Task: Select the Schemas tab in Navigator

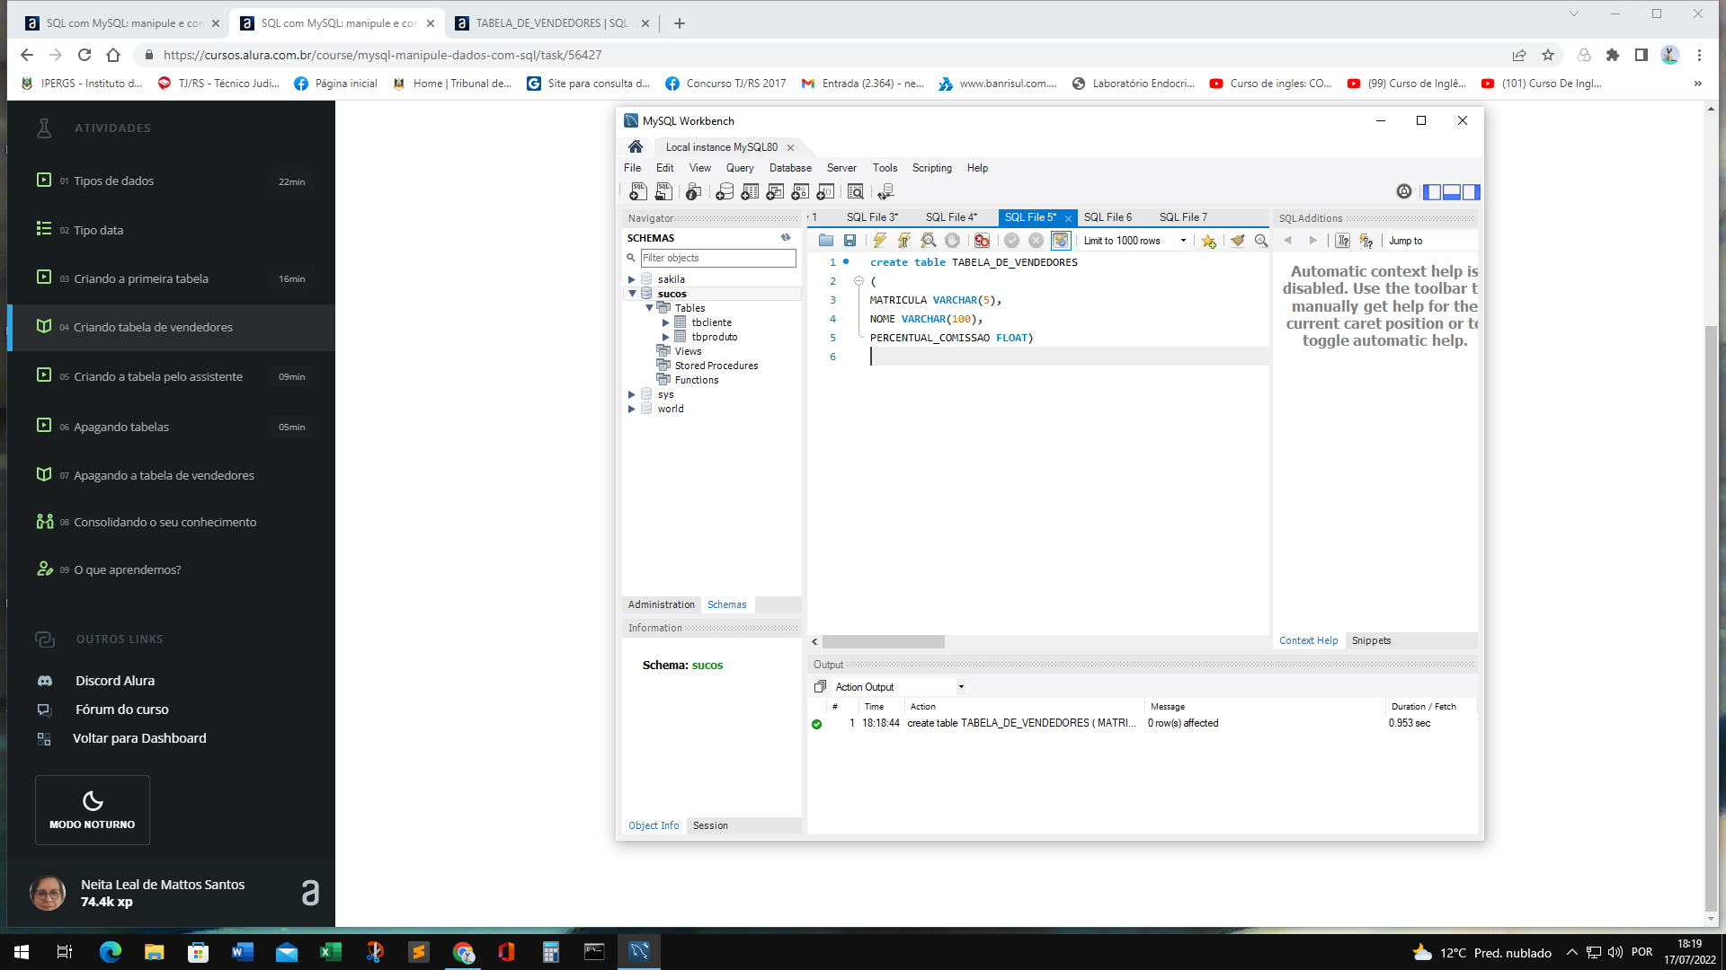Action: point(726,604)
